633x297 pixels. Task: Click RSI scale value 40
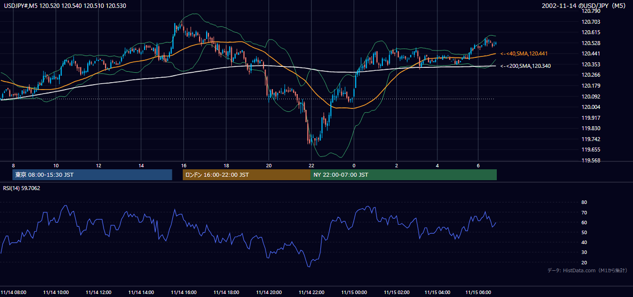pyautogui.click(x=584, y=242)
